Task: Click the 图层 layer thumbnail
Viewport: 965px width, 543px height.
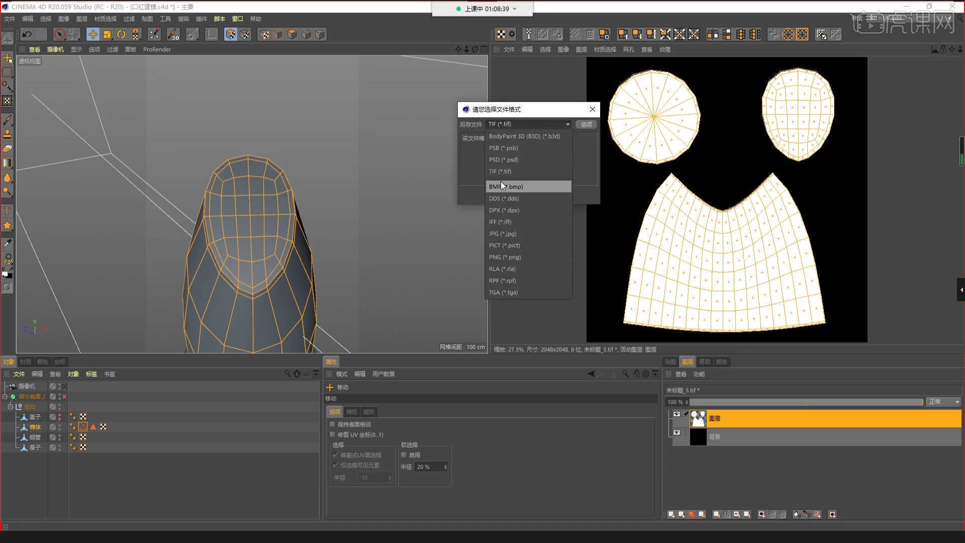Action: pos(698,418)
